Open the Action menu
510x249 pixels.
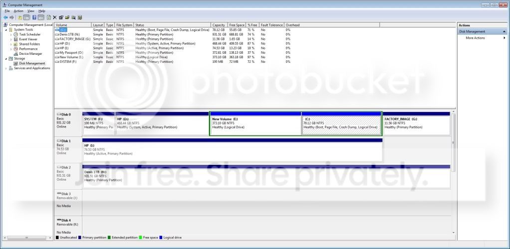click(18, 11)
